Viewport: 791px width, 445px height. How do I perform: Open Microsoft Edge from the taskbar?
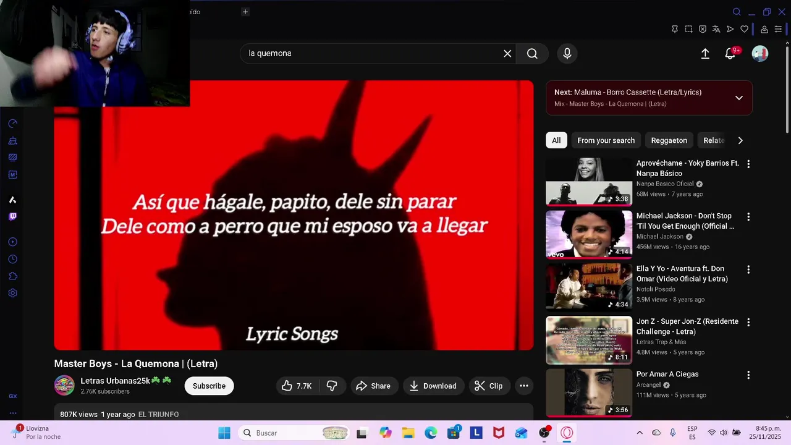[431, 433]
